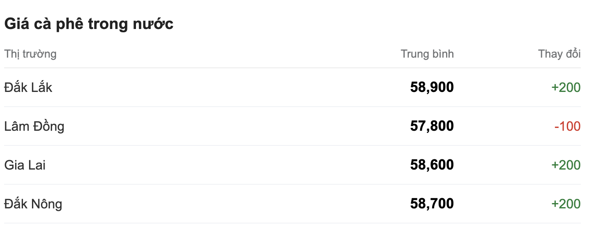
Task: Click the 58,600 average price
Action: [432, 165]
